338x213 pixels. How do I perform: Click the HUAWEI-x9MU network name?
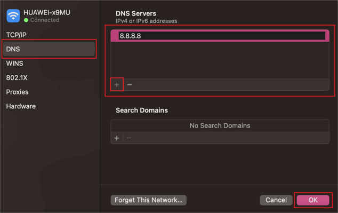(47, 12)
